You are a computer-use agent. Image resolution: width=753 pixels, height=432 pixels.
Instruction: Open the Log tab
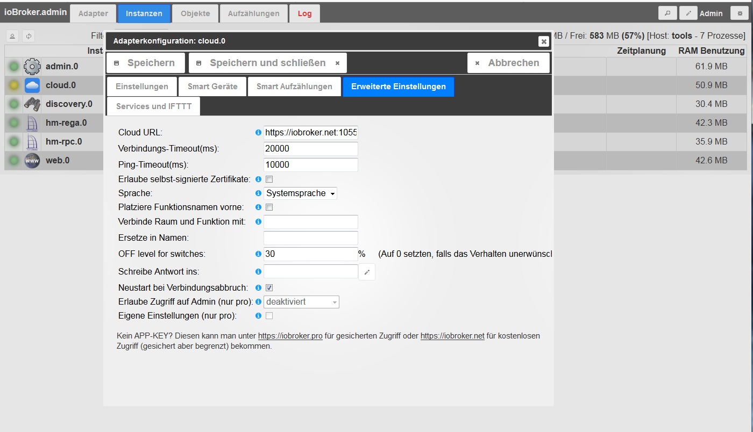pos(304,13)
